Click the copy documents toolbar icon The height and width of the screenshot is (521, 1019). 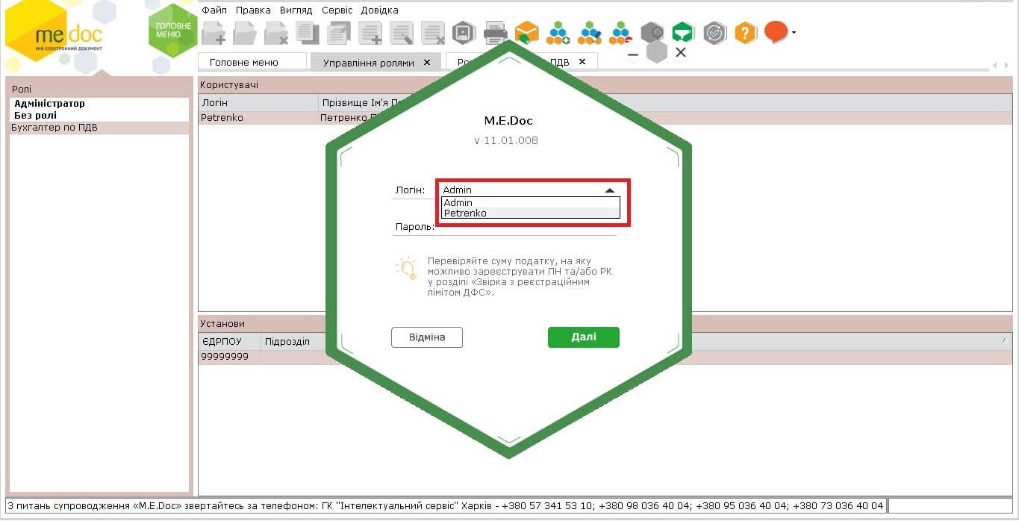tap(308, 33)
